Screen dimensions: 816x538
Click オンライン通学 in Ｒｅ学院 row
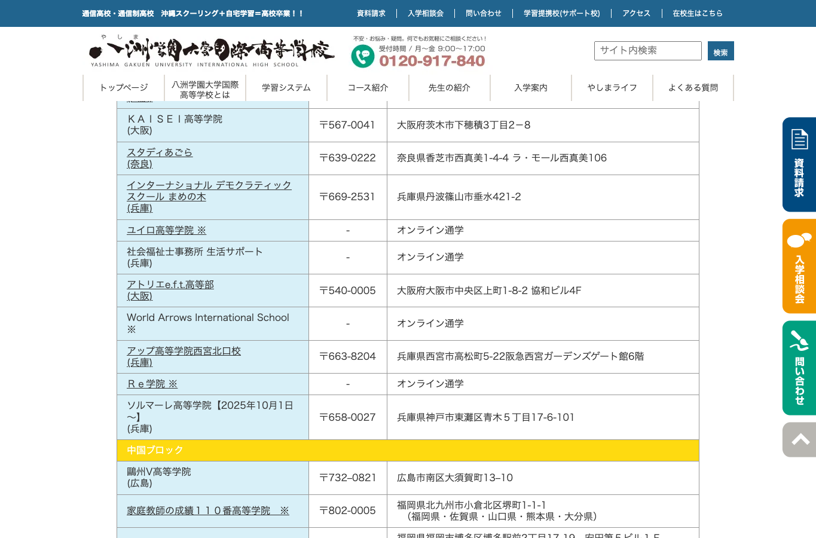pyautogui.click(x=430, y=384)
